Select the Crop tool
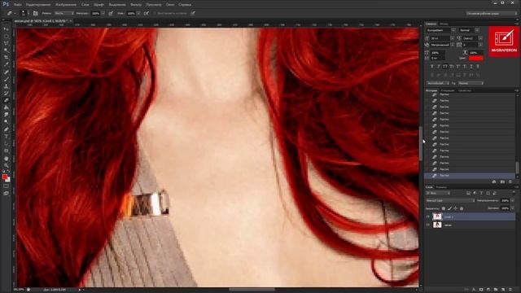 (x=6, y=58)
